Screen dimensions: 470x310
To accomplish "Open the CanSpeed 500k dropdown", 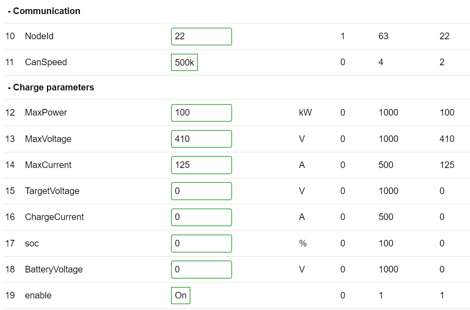I will click(184, 62).
